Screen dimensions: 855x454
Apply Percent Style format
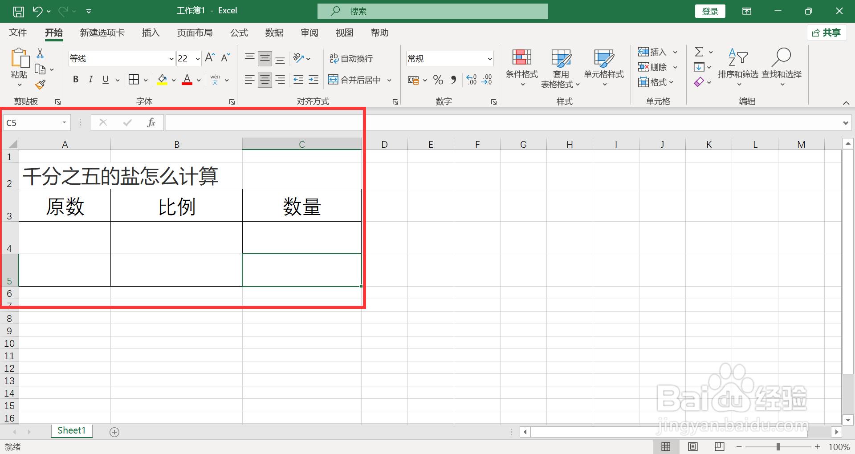438,80
